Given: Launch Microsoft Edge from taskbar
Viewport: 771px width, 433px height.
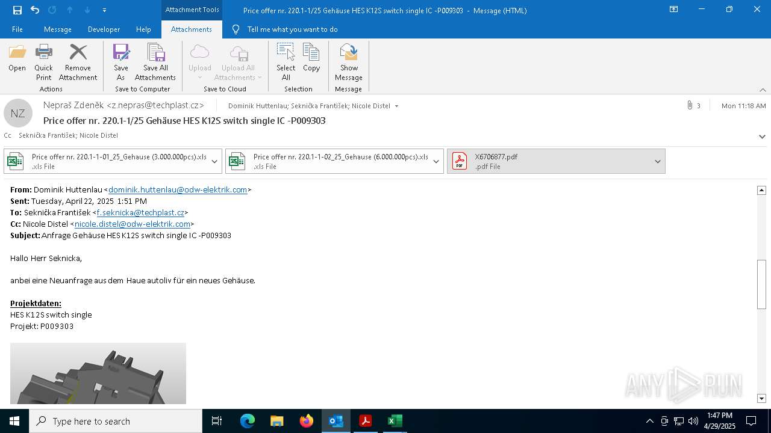Looking at the screenshot, I should tap(248, 421).
